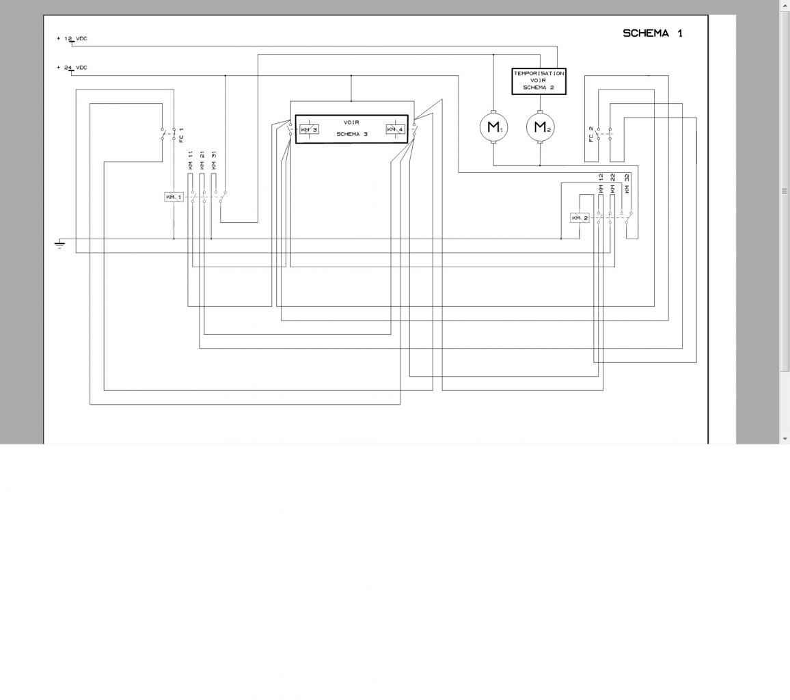Click the + 24 VDC supply label

(72, 68)
